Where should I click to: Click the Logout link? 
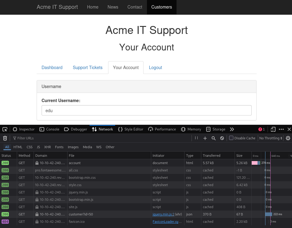155,68
